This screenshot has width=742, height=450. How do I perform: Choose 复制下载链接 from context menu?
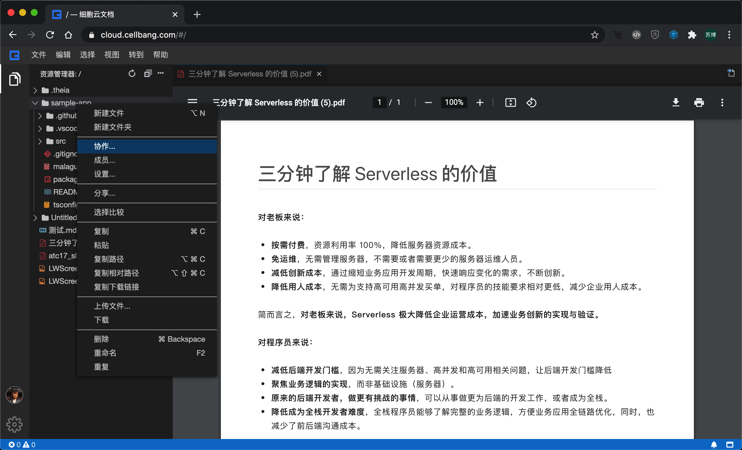pyautogui.click(x=116, y=287)
